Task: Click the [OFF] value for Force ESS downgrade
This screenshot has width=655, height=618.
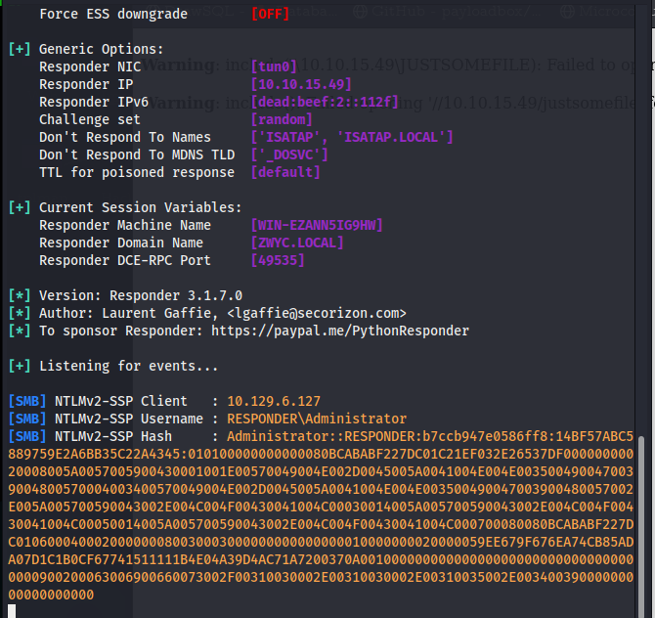Action: (x=270, y=14)
